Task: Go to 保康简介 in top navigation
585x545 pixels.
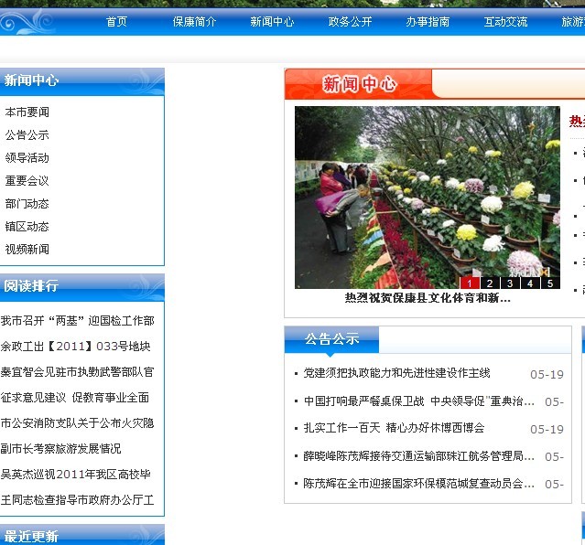Action: pos(194,22)
